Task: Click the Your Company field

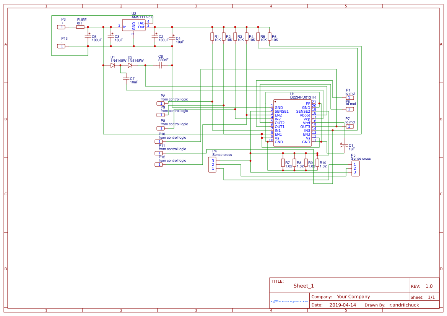Action: (x=353, y=297)
